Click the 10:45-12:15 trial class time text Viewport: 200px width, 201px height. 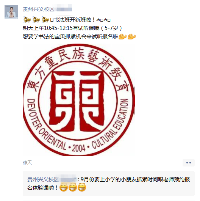tap(58, 28)
